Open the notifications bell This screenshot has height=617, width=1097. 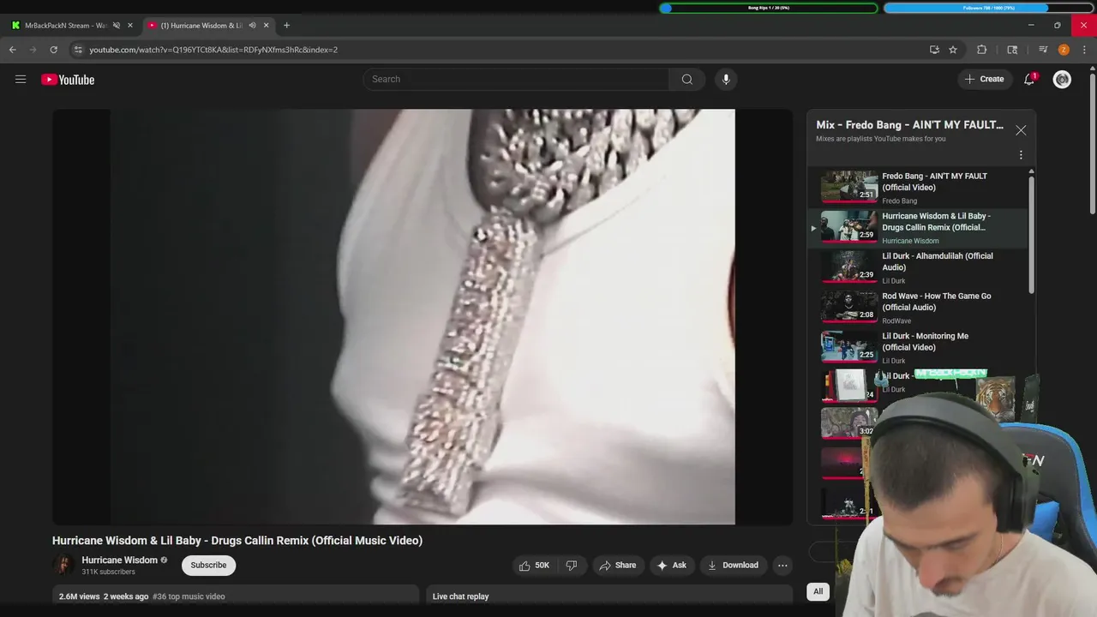click(1029, 79)
